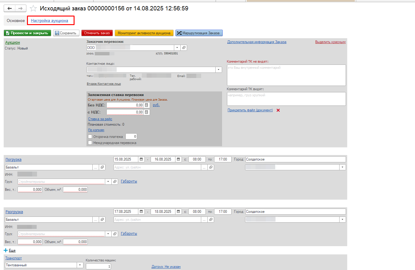
Task: Click the ellipsis next to the Погрузка address field
Action: click(x=204, y=167)
